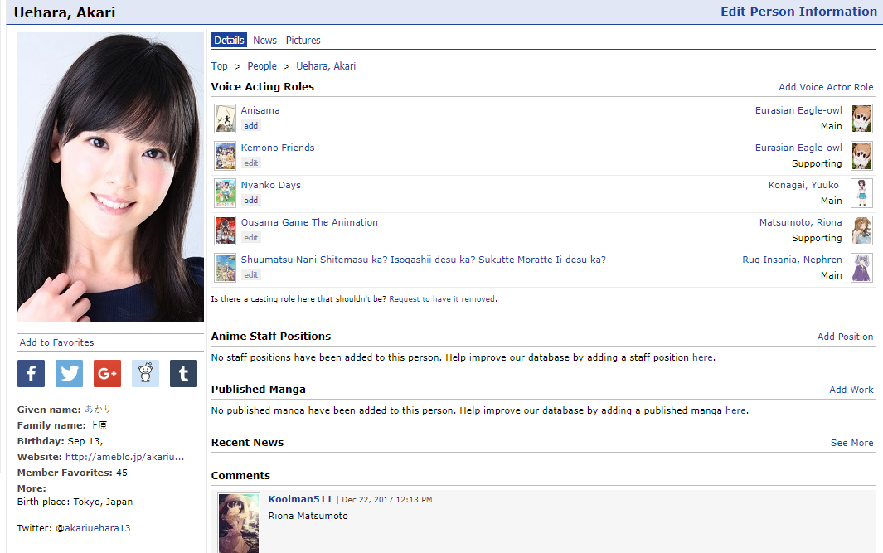
Task: Open the ameblo.jp website link
Action: click(124, 457)
